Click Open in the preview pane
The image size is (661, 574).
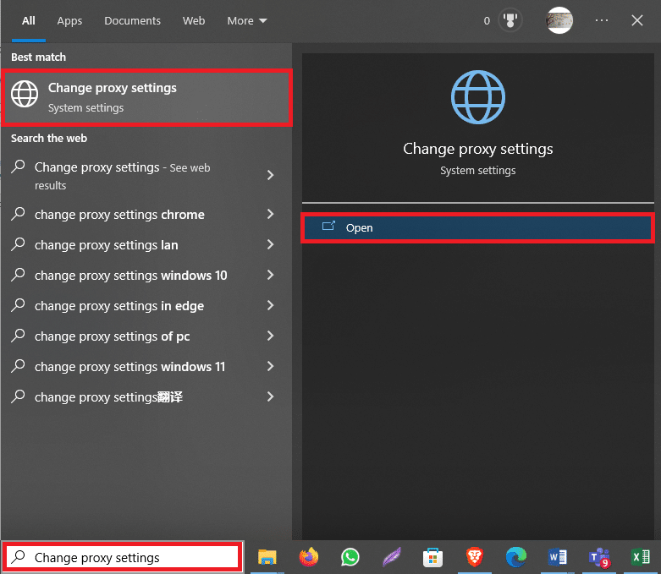click(x=477, y=228)
